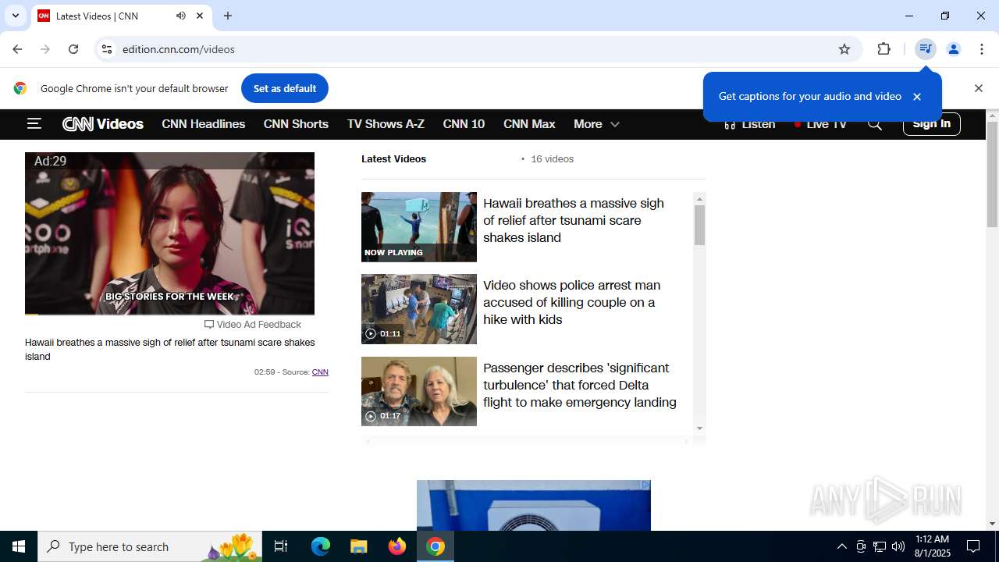
Task: Open network settings tray icon
Action: [880, 546]
